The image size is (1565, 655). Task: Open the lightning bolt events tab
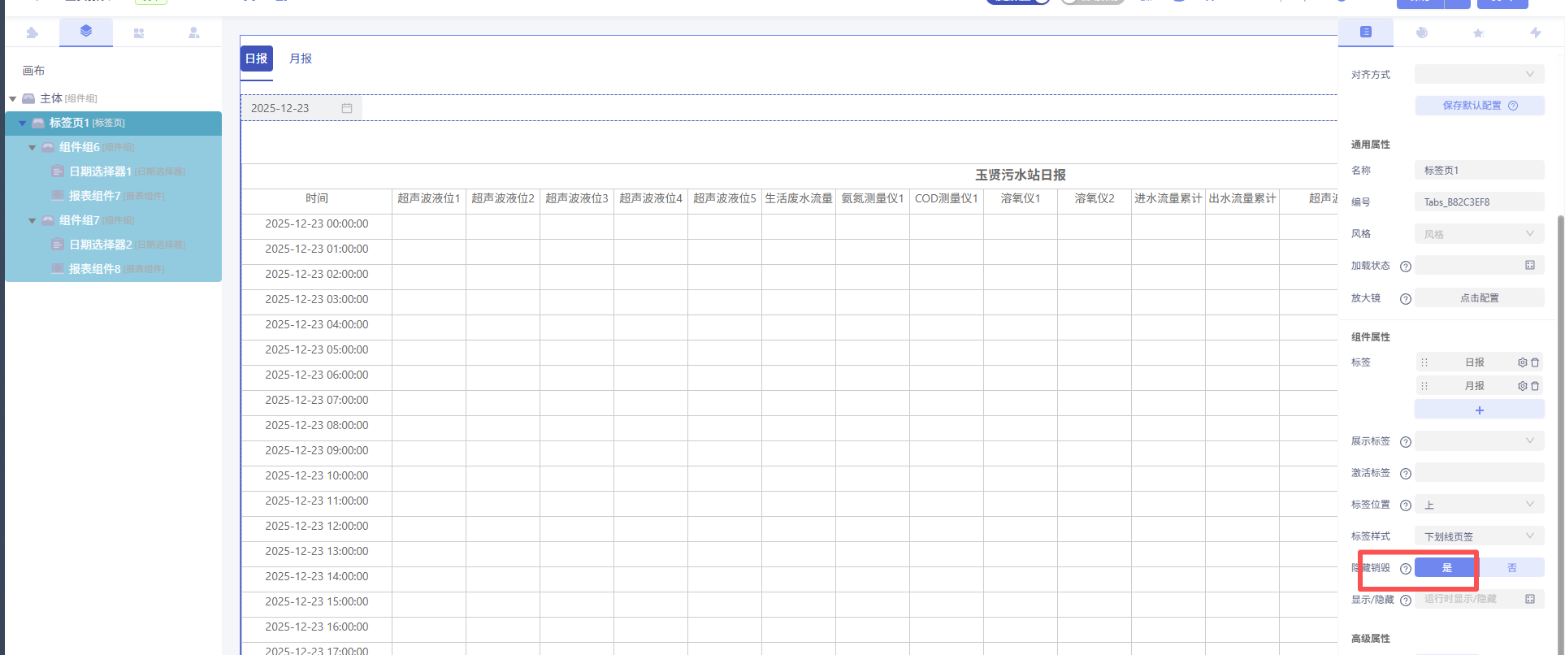tap(1535, 33)
